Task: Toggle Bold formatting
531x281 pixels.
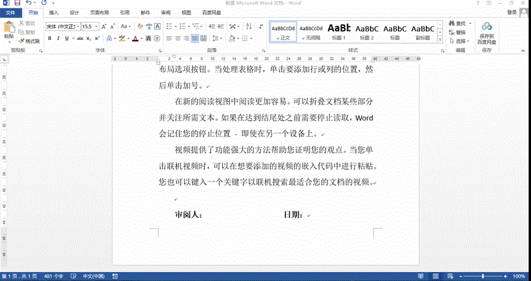Action: coord(49,38)
